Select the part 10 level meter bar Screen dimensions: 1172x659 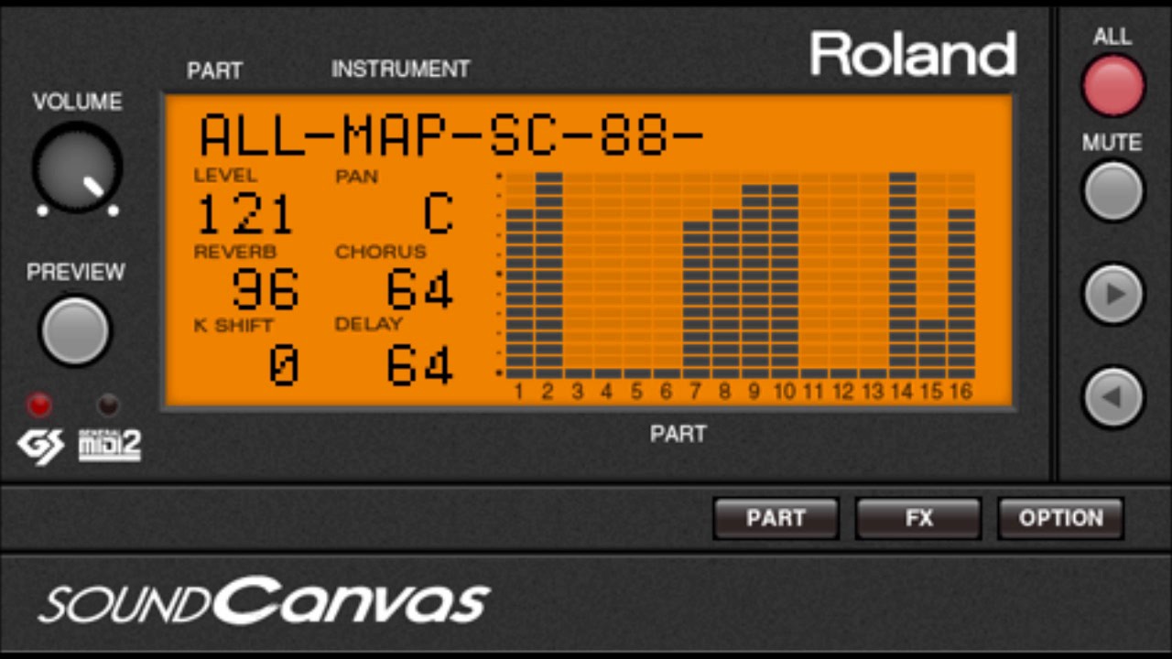(x=785, y=281)
